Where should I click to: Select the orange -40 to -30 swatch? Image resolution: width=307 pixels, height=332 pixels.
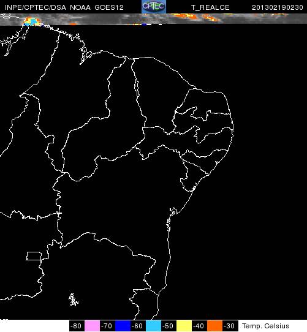point(214,326)
